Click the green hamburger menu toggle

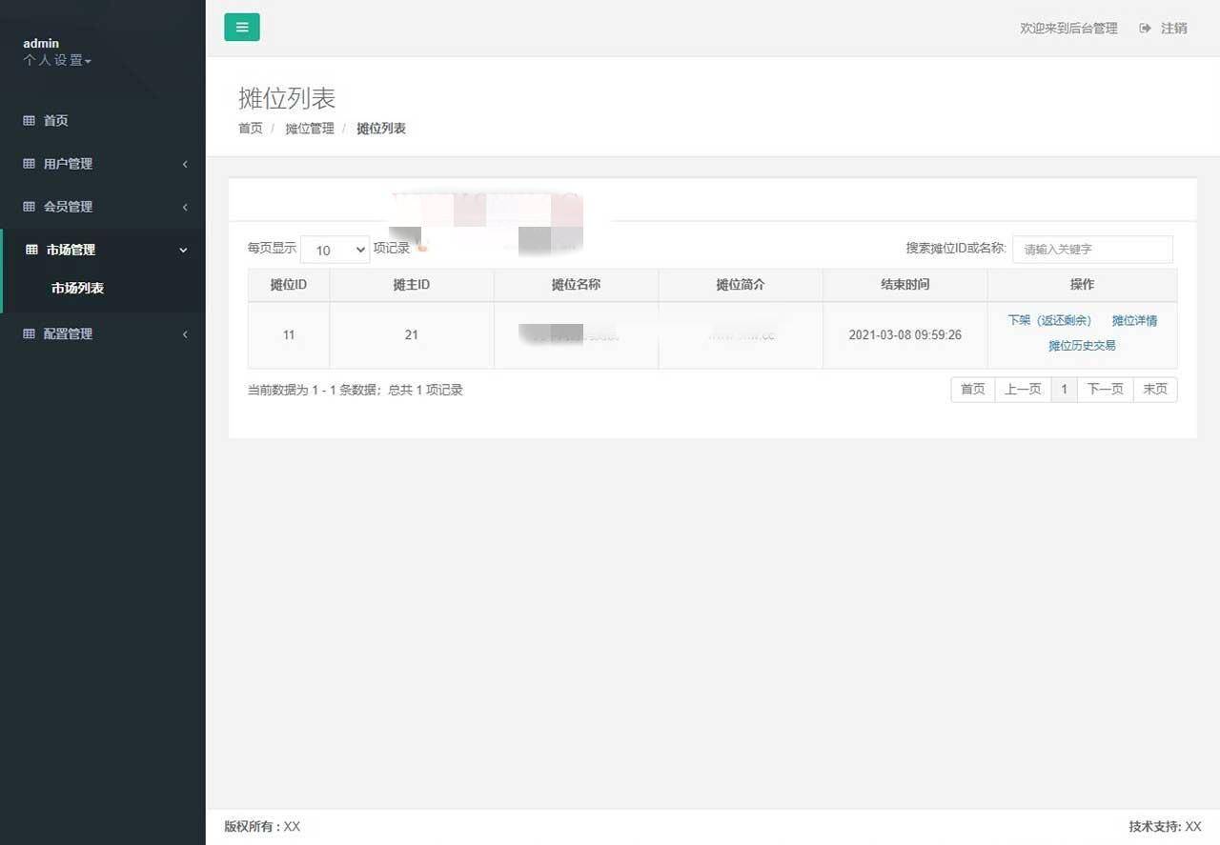point(241,27)
